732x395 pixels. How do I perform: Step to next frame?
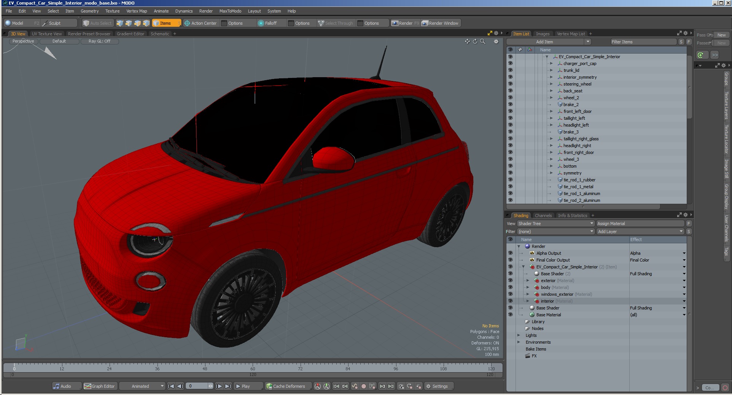219,386
